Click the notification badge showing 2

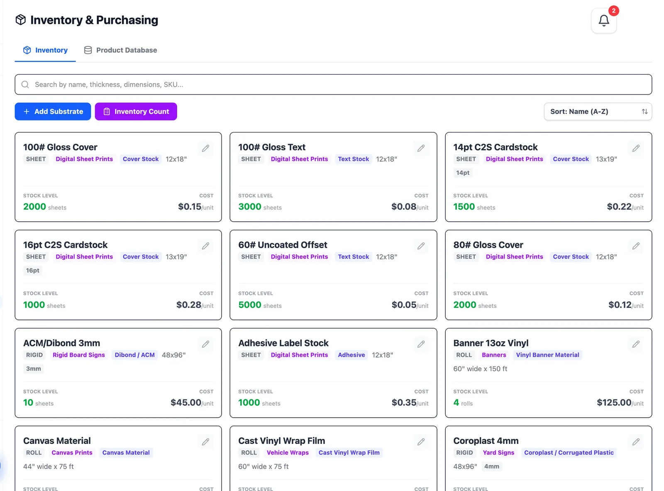pos(613,11)
